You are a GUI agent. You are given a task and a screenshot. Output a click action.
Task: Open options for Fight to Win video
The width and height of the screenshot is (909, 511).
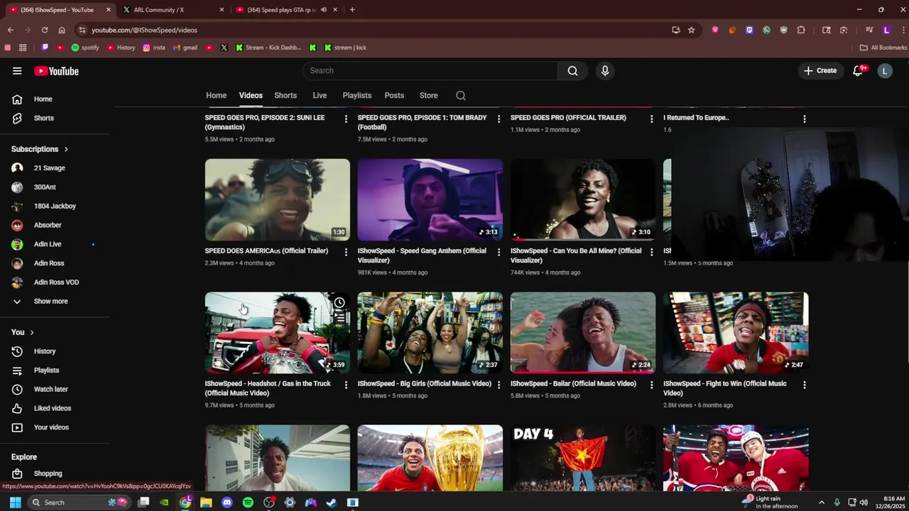click(x=804, y=385)
